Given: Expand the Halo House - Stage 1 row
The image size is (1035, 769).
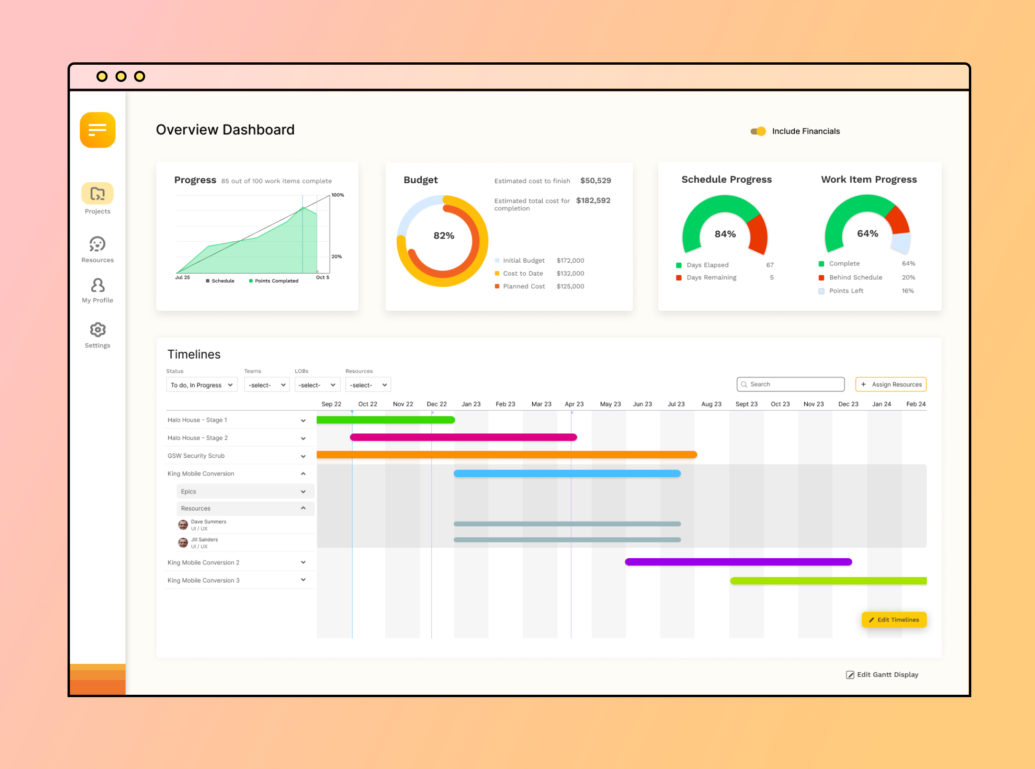Looking at the screenshot, I should [303, 421].
